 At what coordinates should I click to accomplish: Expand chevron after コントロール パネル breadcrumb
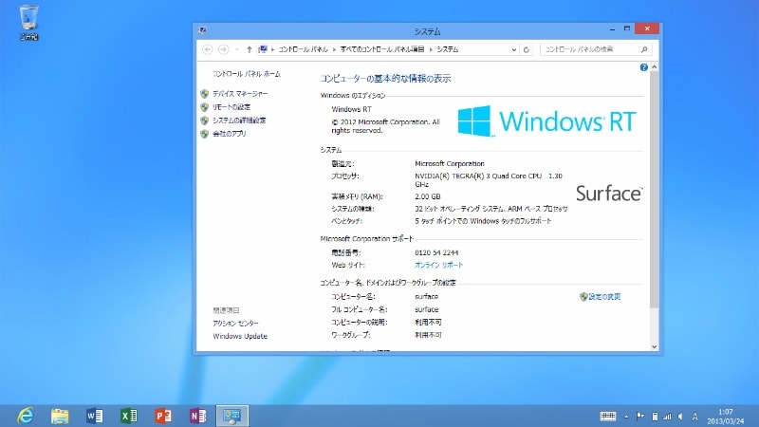(x=334, y=49)
